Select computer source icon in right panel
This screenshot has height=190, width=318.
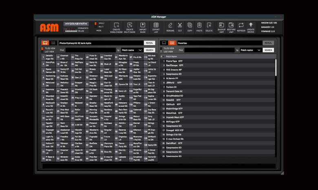click(x=164, y=43)
